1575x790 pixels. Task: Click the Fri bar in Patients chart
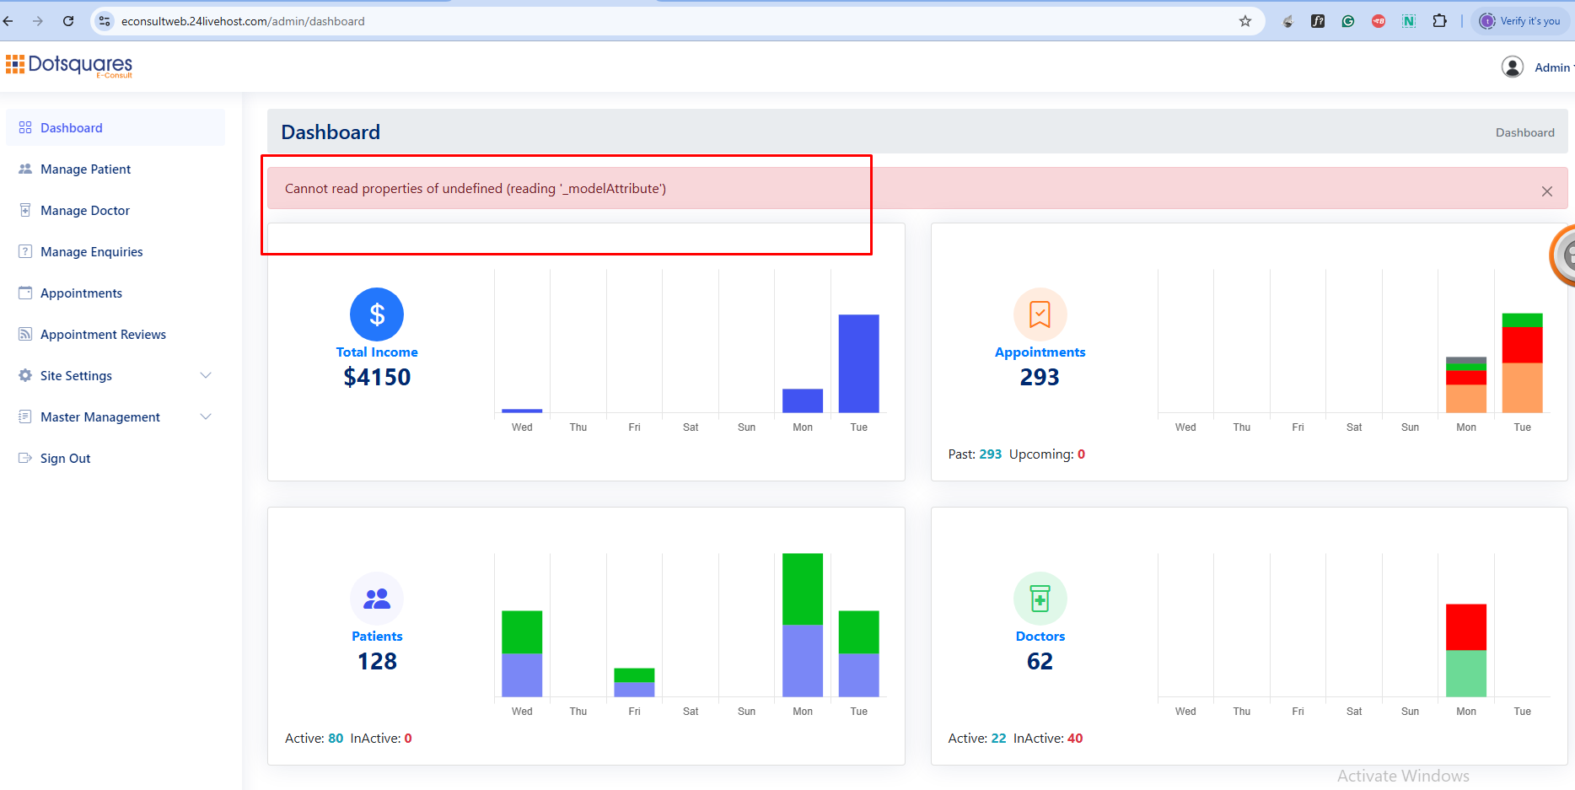[x=634, y=682]
